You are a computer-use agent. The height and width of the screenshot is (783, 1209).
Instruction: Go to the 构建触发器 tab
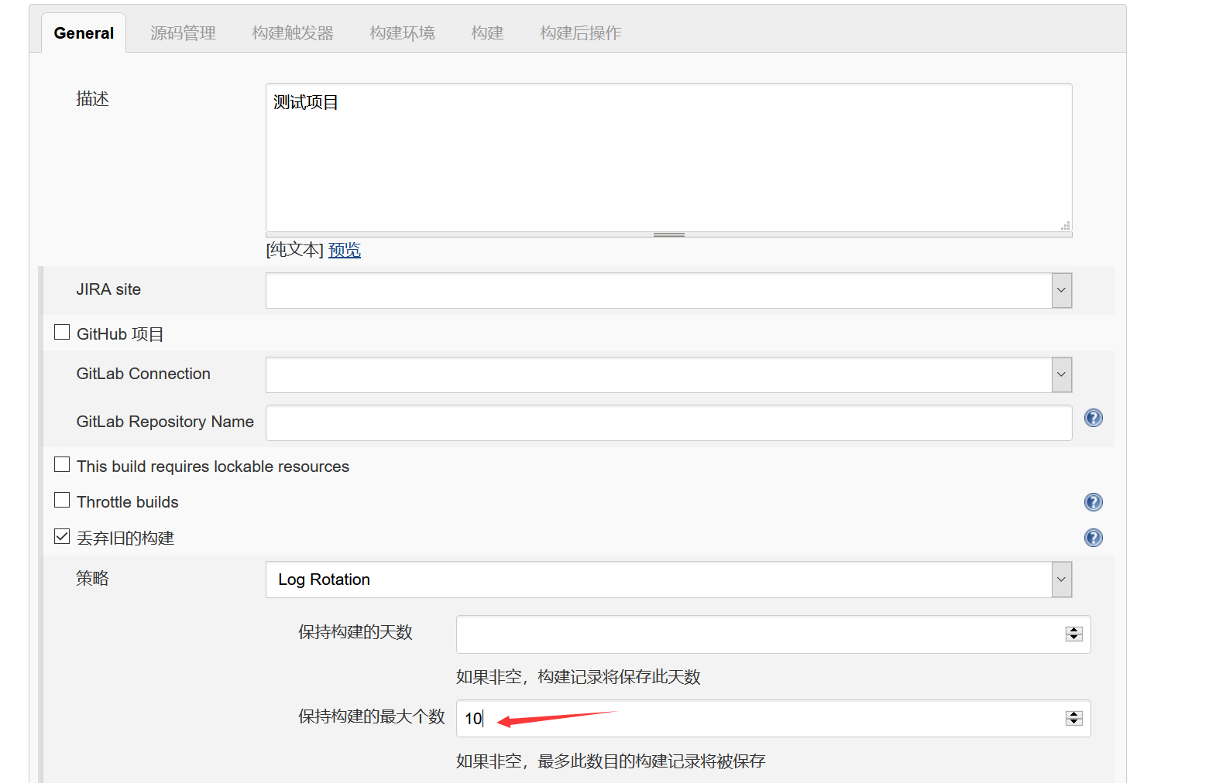pyautogui.click(x=293, y=33)
